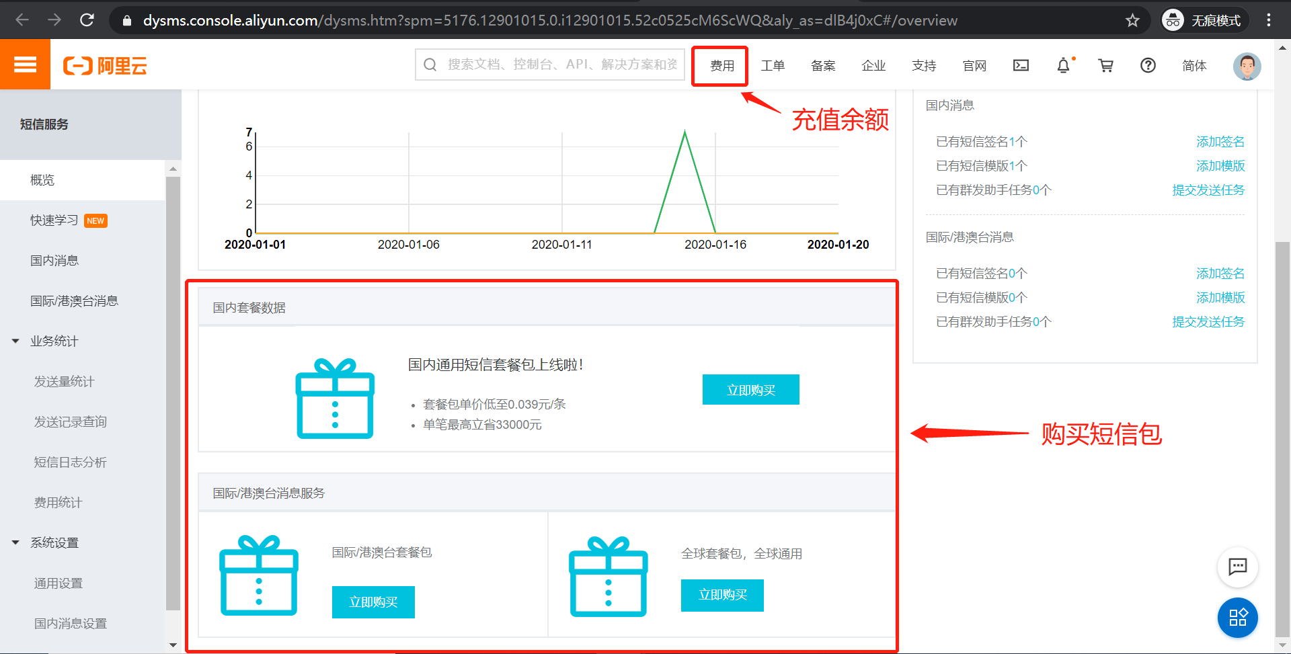The height and width of the screenshot is (654, 1291).
Task: Click the search magnifier icon
Action: (430, 64)
